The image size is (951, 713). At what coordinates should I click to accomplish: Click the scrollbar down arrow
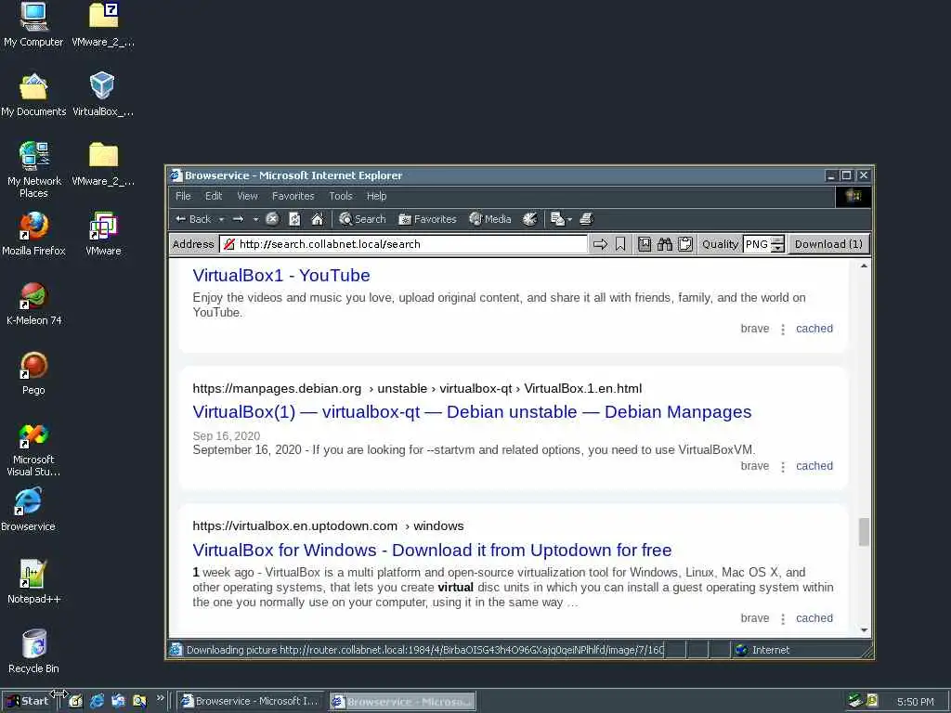864,630
